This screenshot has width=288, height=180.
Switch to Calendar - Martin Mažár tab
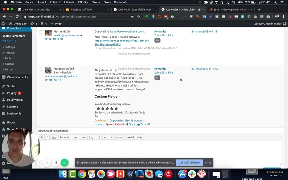pos(39,9)
